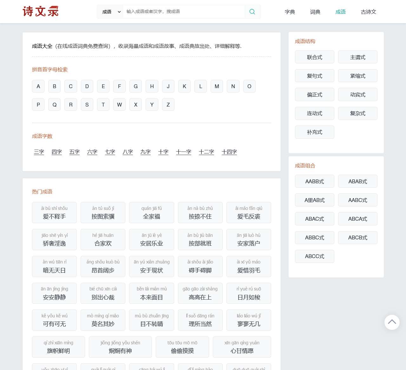
Task: Select pinyin initial letter M
Action: pos(217,86)
